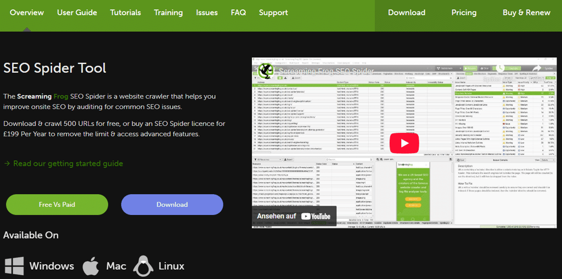562x279 pixels.
Task: Go to the Tutorials tab
Action: pyautogui.click(x=126, y=13)
